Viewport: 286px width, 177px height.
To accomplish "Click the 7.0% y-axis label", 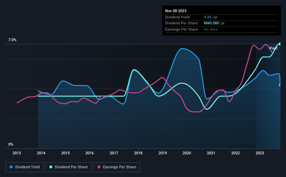I will coord(12,40).
